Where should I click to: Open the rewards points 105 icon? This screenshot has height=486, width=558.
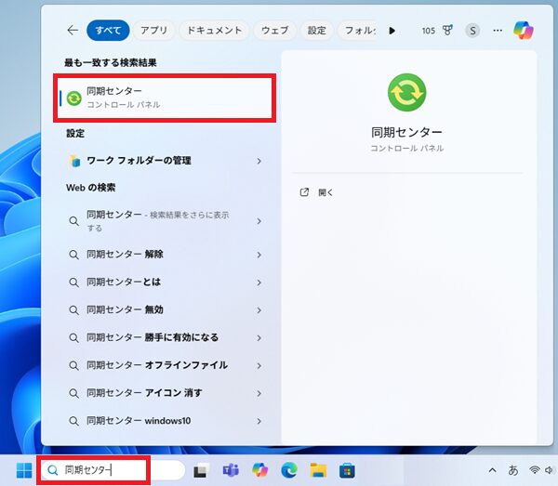pyautogui.click(x=437, y=31)
